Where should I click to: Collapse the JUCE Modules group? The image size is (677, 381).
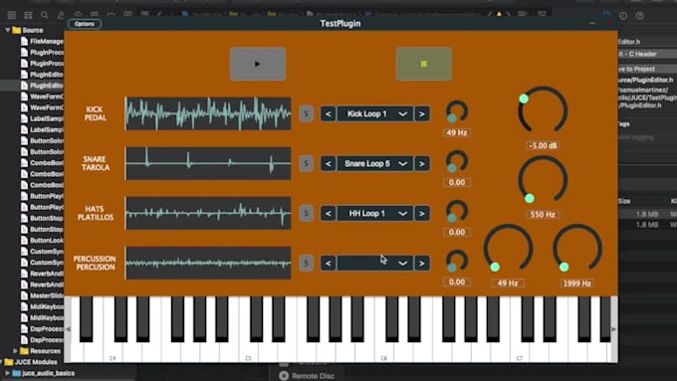point(1,362)
